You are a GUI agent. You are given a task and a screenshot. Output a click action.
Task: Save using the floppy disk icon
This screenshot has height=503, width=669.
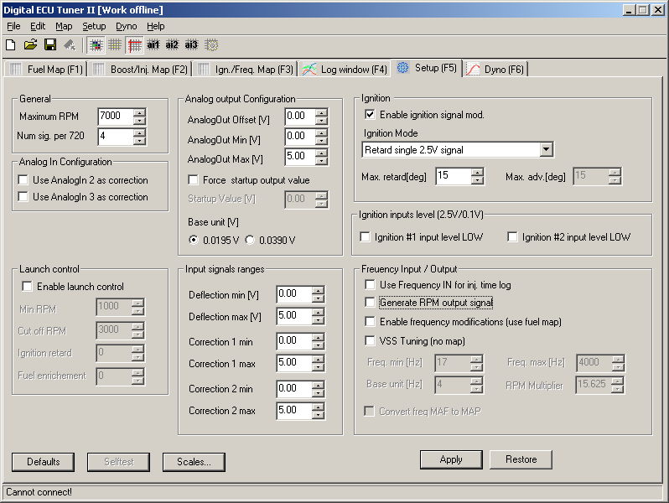(50, 44)
